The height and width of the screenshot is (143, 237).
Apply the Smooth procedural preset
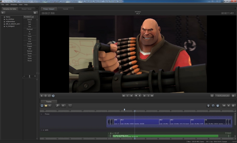point(30,44)
